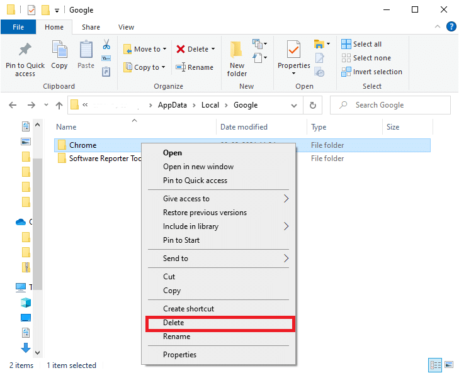Viewport: 459px width, 373px height.
Task: Open the address bar history dropdown
Action: coord(293,105)
